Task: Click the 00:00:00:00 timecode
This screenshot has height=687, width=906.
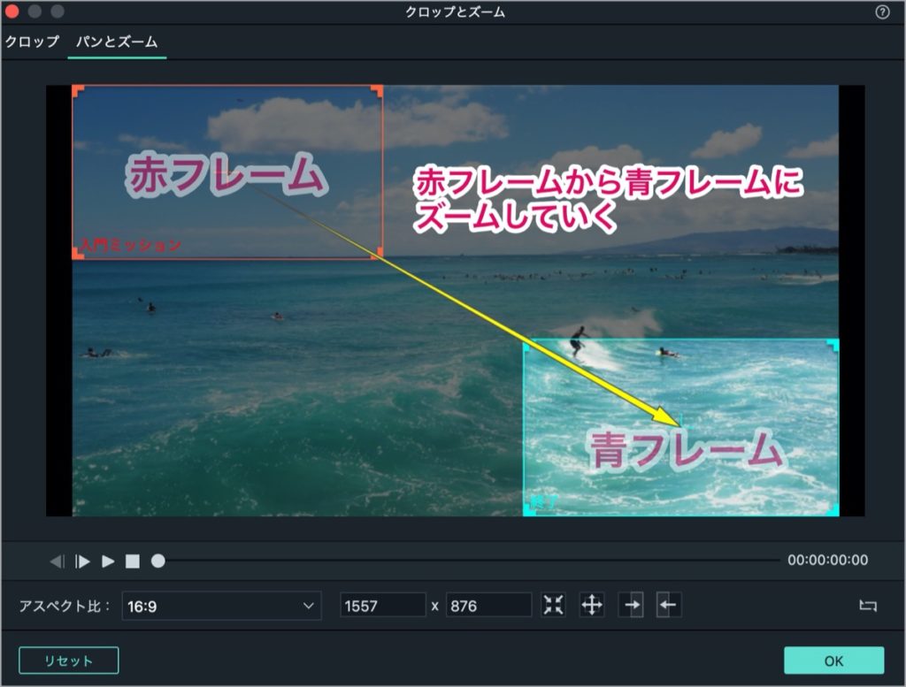Action: pyautogui.click(x=827, y=560)
